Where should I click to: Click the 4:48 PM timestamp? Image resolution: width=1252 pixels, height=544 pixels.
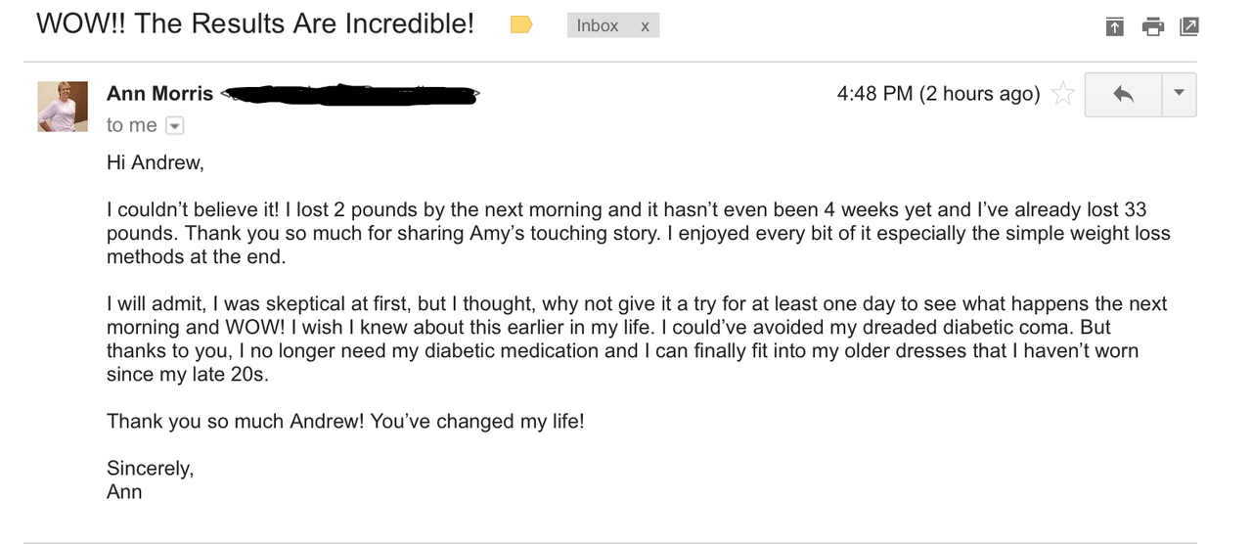pos(938,94)
